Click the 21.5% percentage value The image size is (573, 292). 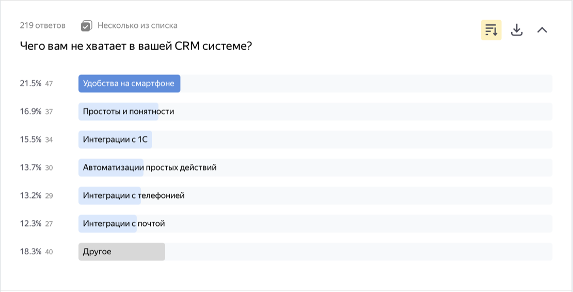(30, 83)
